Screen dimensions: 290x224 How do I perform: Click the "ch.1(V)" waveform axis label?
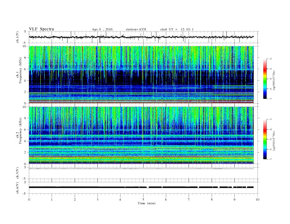(x=18, y=37)
